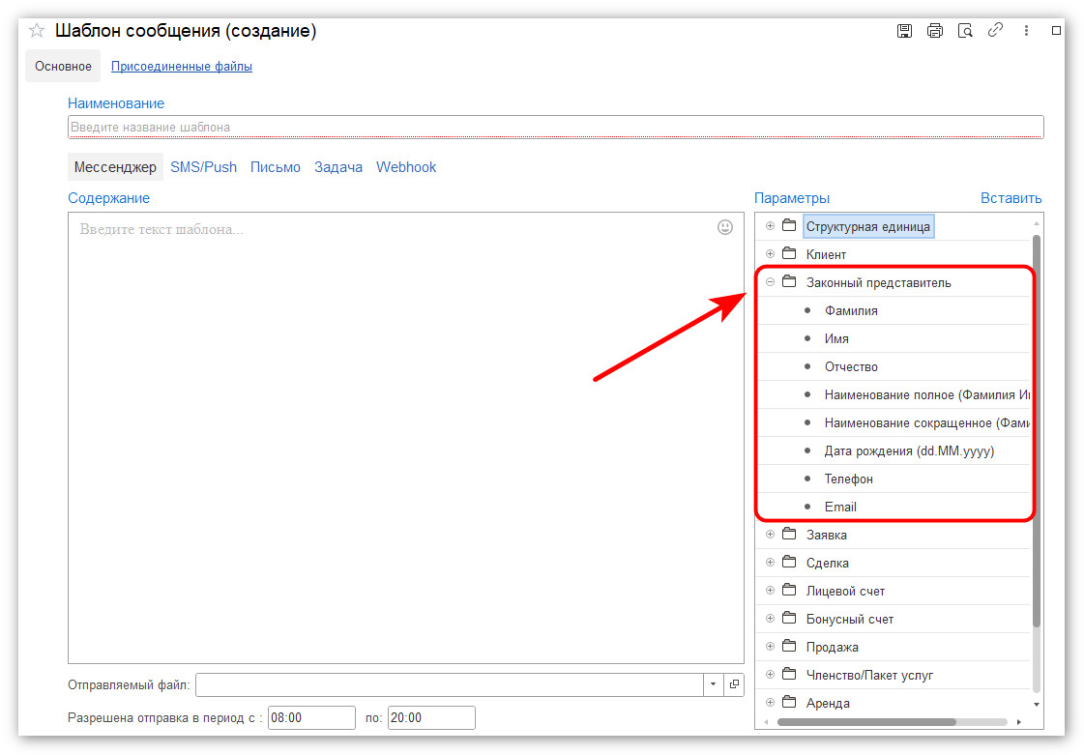This screenshot has height=755, width=1084.
Task: Open the emoji picker smiley icon
Action: (724, 227)
